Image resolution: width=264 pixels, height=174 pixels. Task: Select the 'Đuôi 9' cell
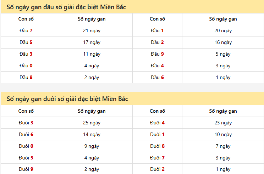(26, 169)
